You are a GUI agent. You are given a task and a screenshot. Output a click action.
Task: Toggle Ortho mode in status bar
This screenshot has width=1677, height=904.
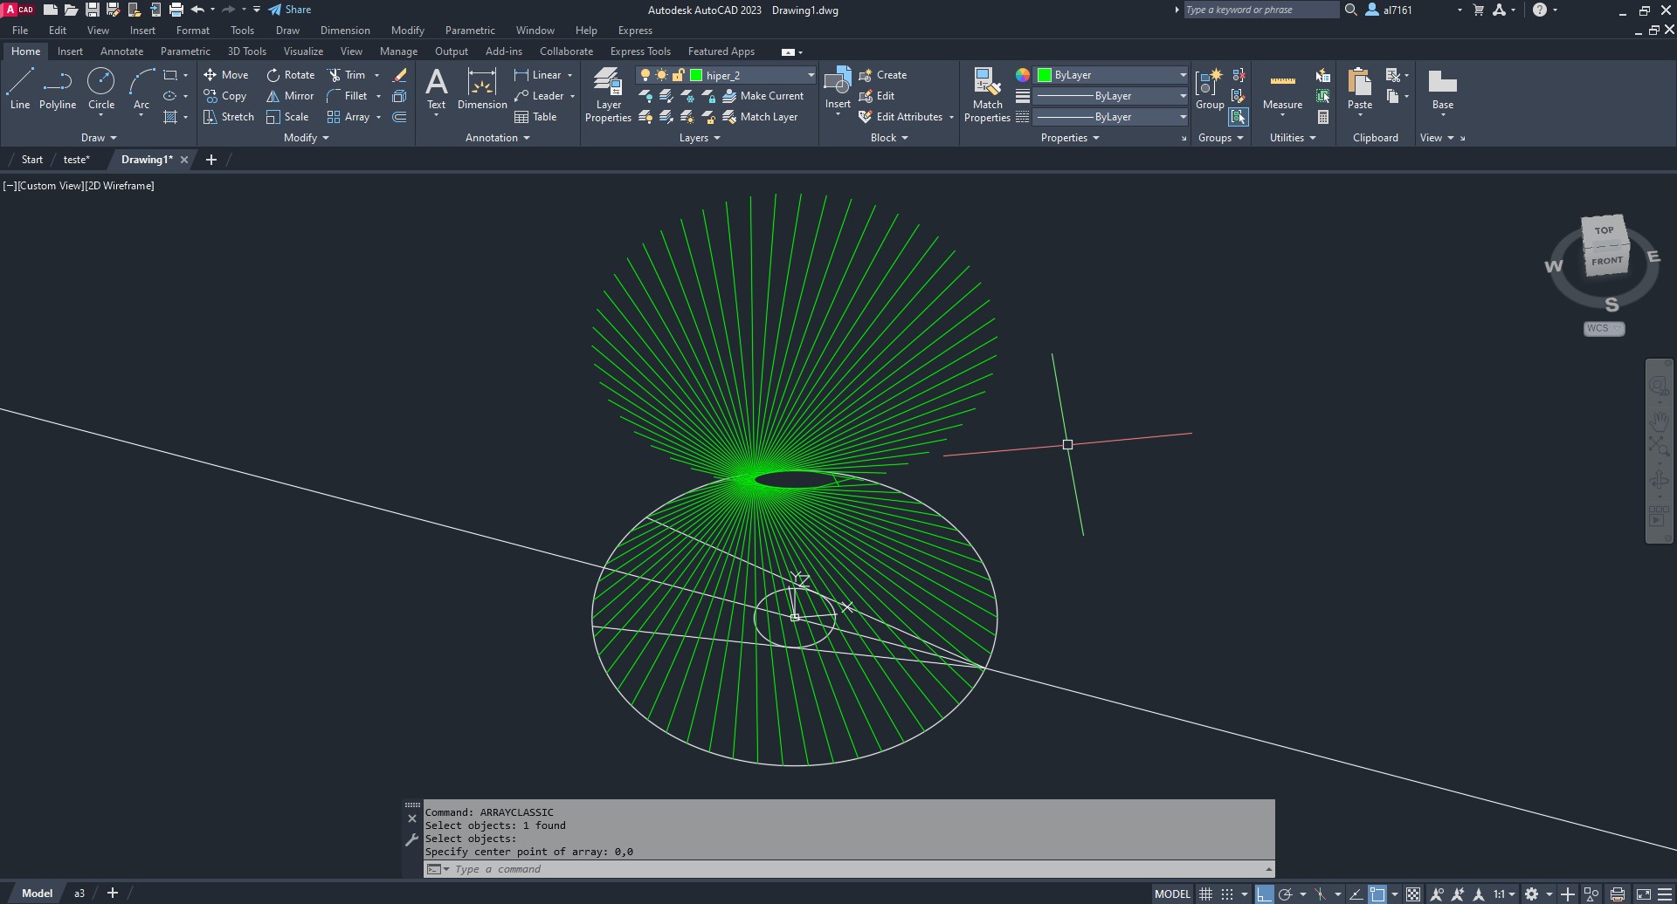click(1264, 894)
